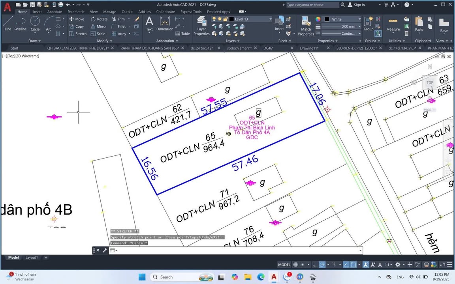Open the Text tool

pyautogui.click(x=149, y=24)
